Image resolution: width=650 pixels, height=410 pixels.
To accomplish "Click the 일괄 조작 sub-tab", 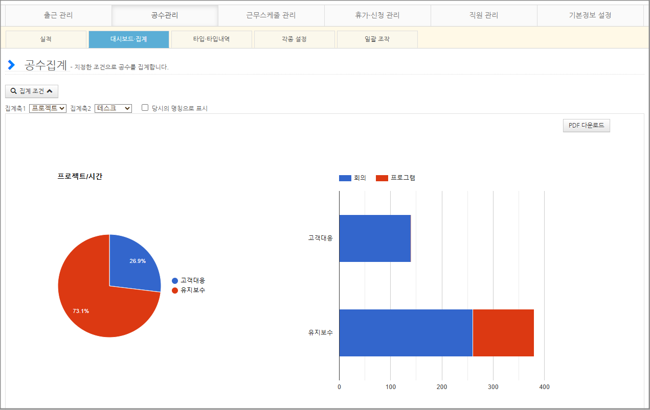I will (x=377, y=39).
